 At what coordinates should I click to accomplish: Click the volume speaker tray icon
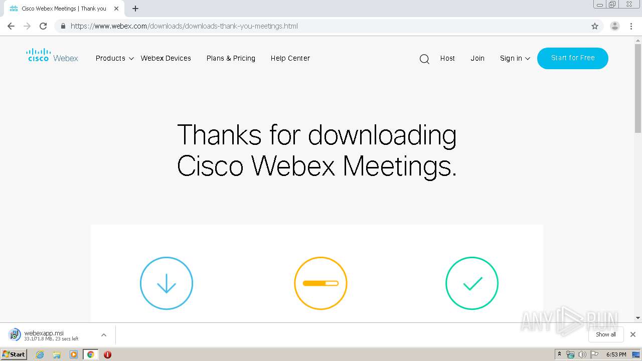582,354
